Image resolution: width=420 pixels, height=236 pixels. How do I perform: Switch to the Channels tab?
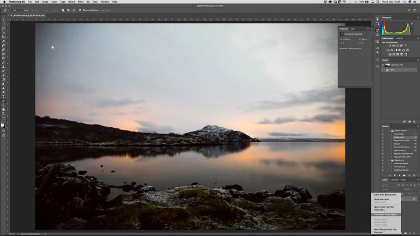click(394, 180)
